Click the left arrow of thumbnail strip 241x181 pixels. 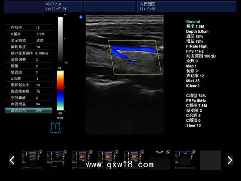coord(12,160)
